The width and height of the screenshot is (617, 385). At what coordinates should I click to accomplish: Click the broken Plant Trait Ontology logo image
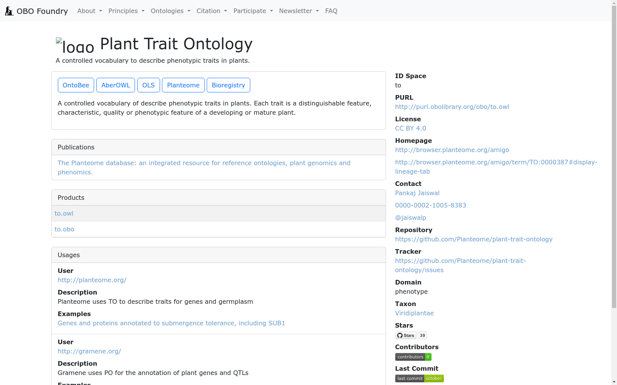[75, 45]
